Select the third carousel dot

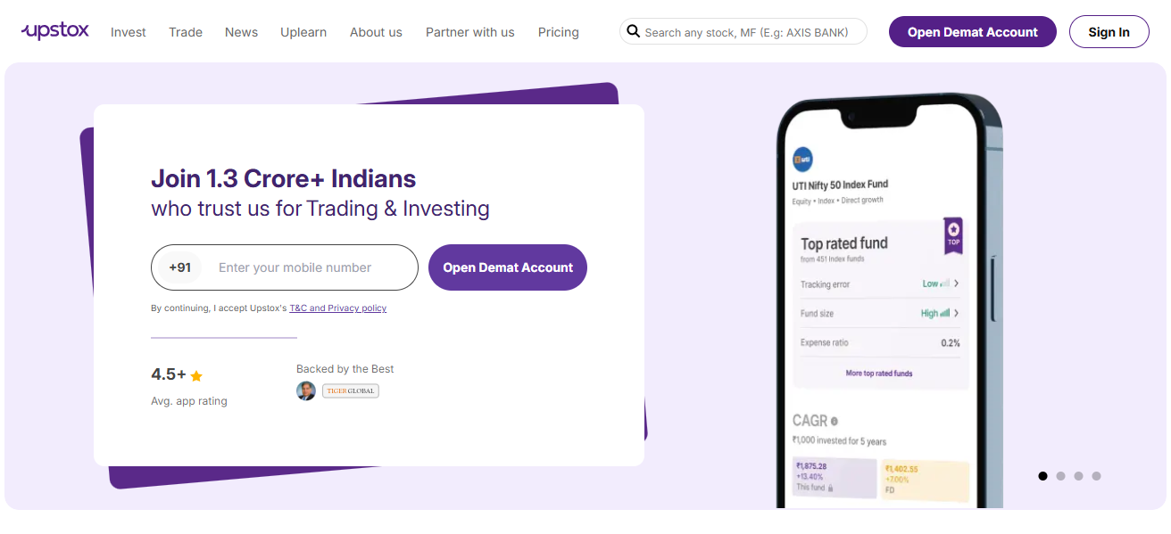1078,476
